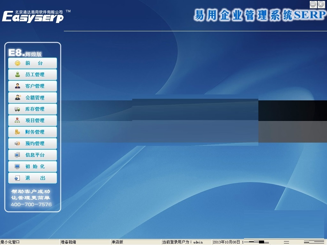Image resolution: width=327 pixels, height=245 pixels.
Task: Click the 易用企业管理系统SERP title
Action: coord(260,15)
